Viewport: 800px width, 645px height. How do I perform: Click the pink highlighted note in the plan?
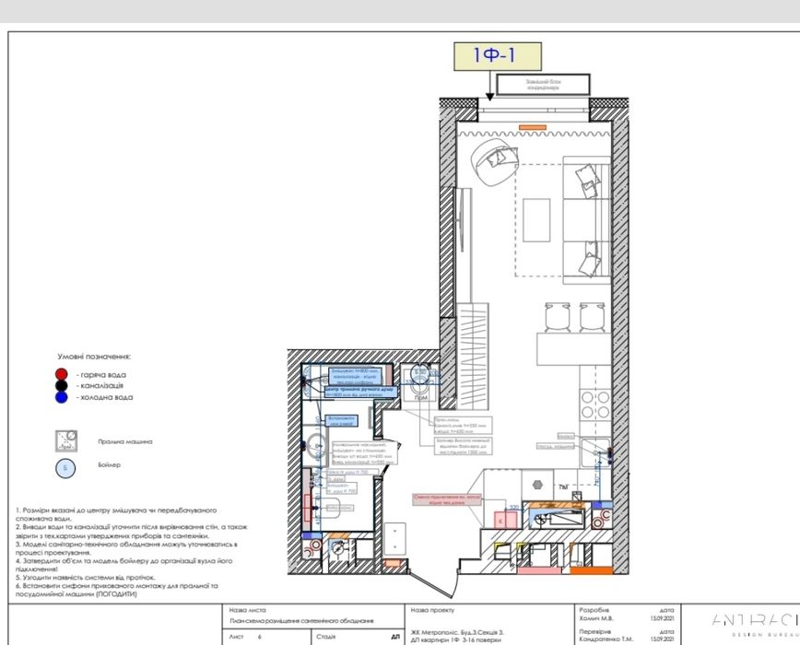pyautogui.click(x=447, y=499)
